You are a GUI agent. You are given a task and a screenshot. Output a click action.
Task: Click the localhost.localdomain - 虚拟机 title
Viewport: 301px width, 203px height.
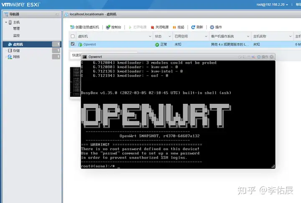pyautogui.click(x=93, y=14)
